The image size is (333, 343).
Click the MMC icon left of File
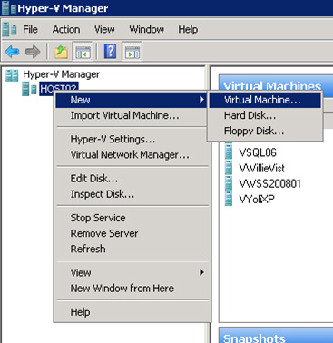pyautogui.click(x=9, y=29)
